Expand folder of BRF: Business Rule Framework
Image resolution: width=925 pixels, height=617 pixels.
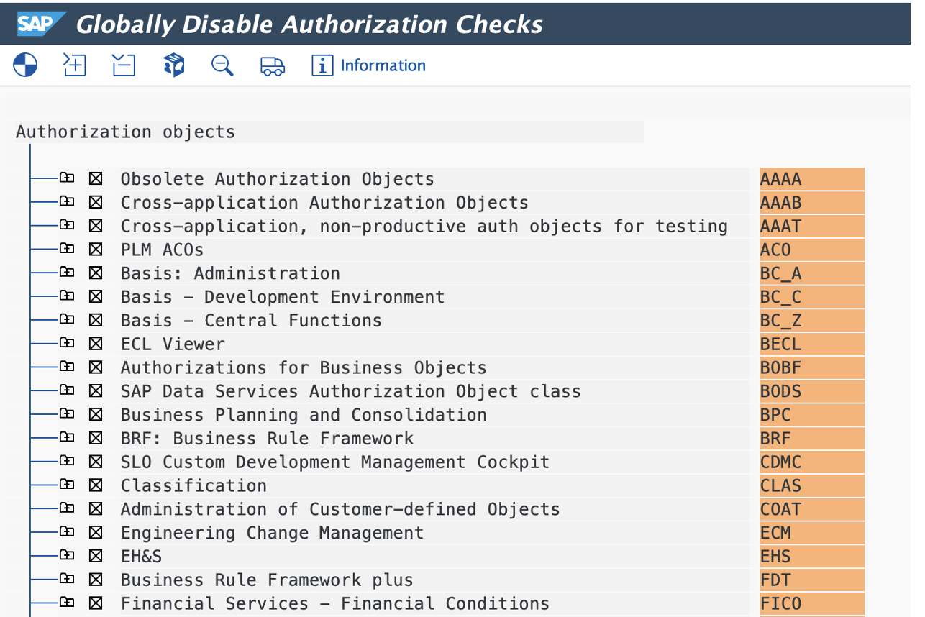pyautogui.click(x=67, y=437)
